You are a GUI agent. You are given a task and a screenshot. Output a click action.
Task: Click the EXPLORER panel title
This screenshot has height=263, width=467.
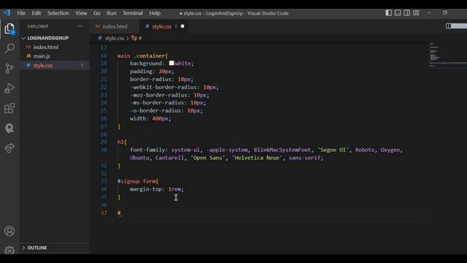pos(38,26)
